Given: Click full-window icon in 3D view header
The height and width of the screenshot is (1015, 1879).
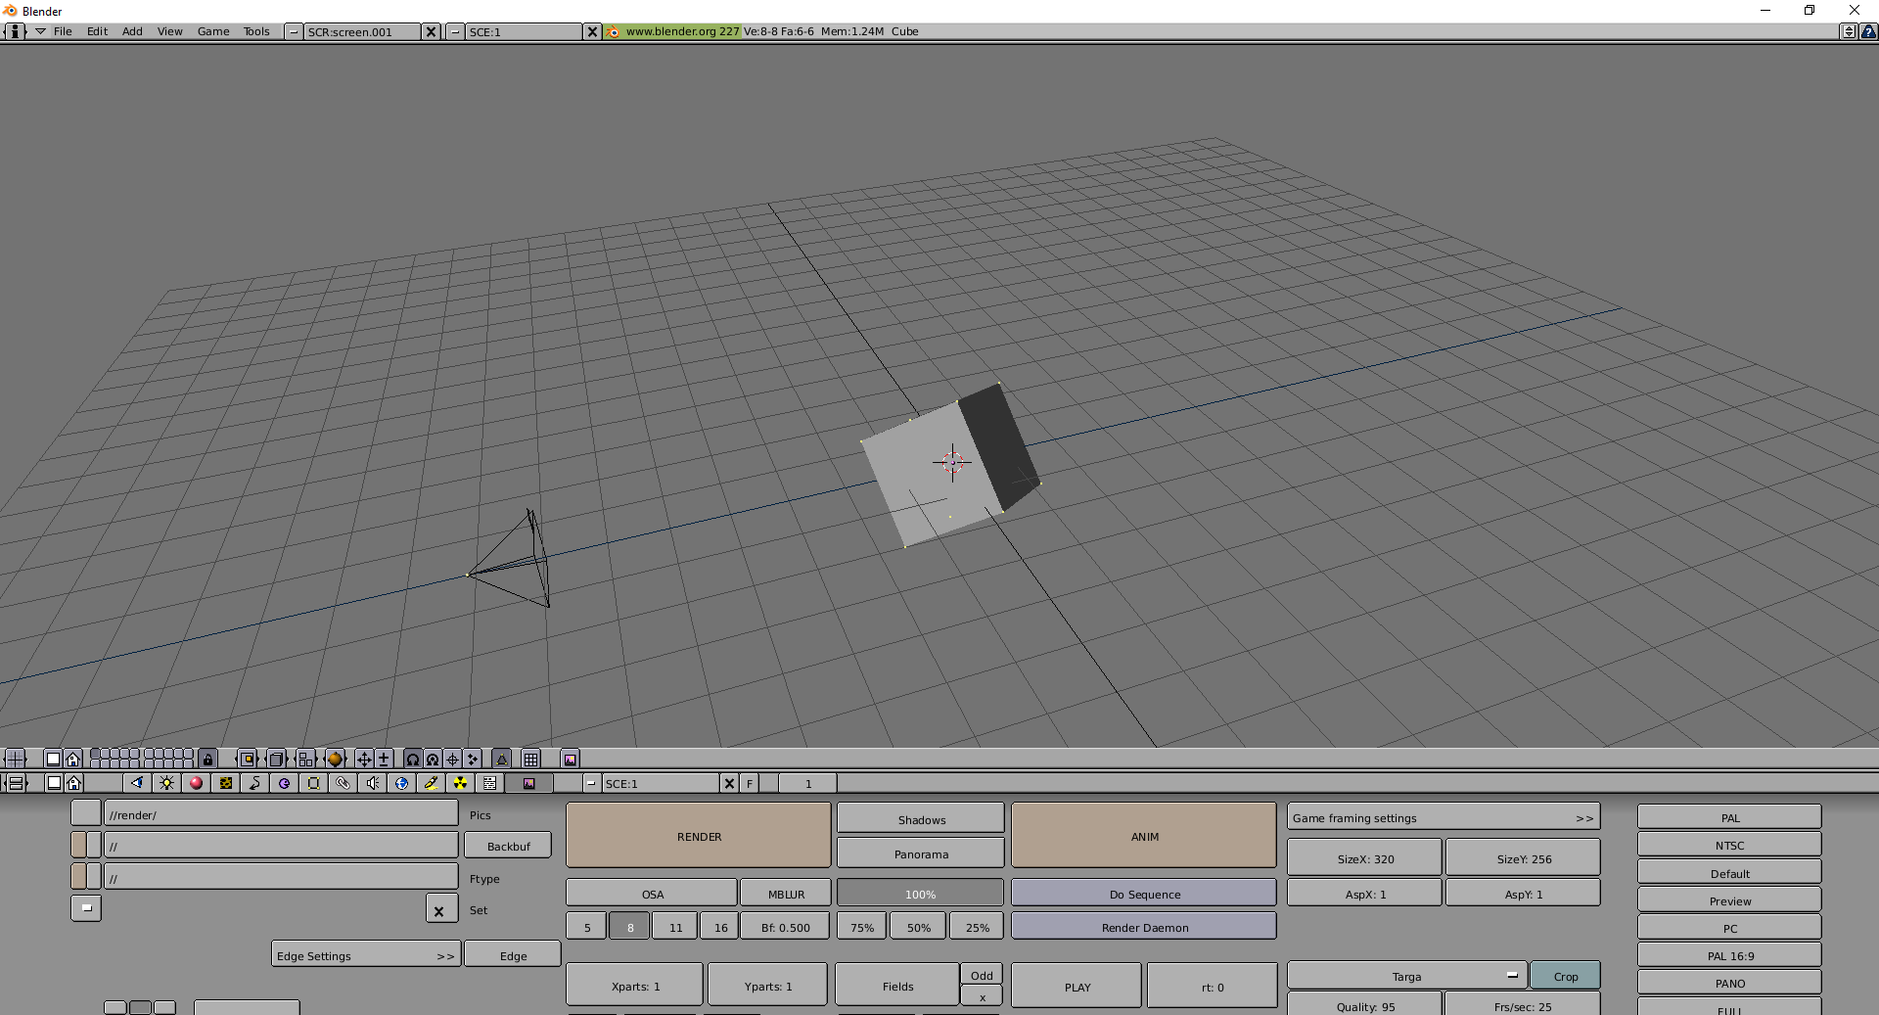Looking at the screenshot, I should point(54,759).
